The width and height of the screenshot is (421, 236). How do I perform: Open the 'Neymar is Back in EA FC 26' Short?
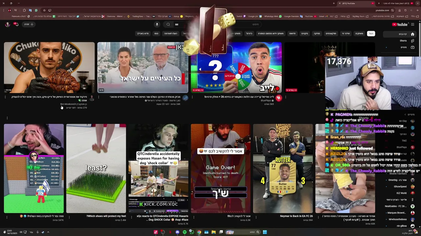[x=283, y=168]
